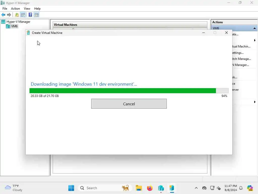The height and width of the screenshot is (194, 258).
Task: Open the Action menu
Action: click(15, 9)
